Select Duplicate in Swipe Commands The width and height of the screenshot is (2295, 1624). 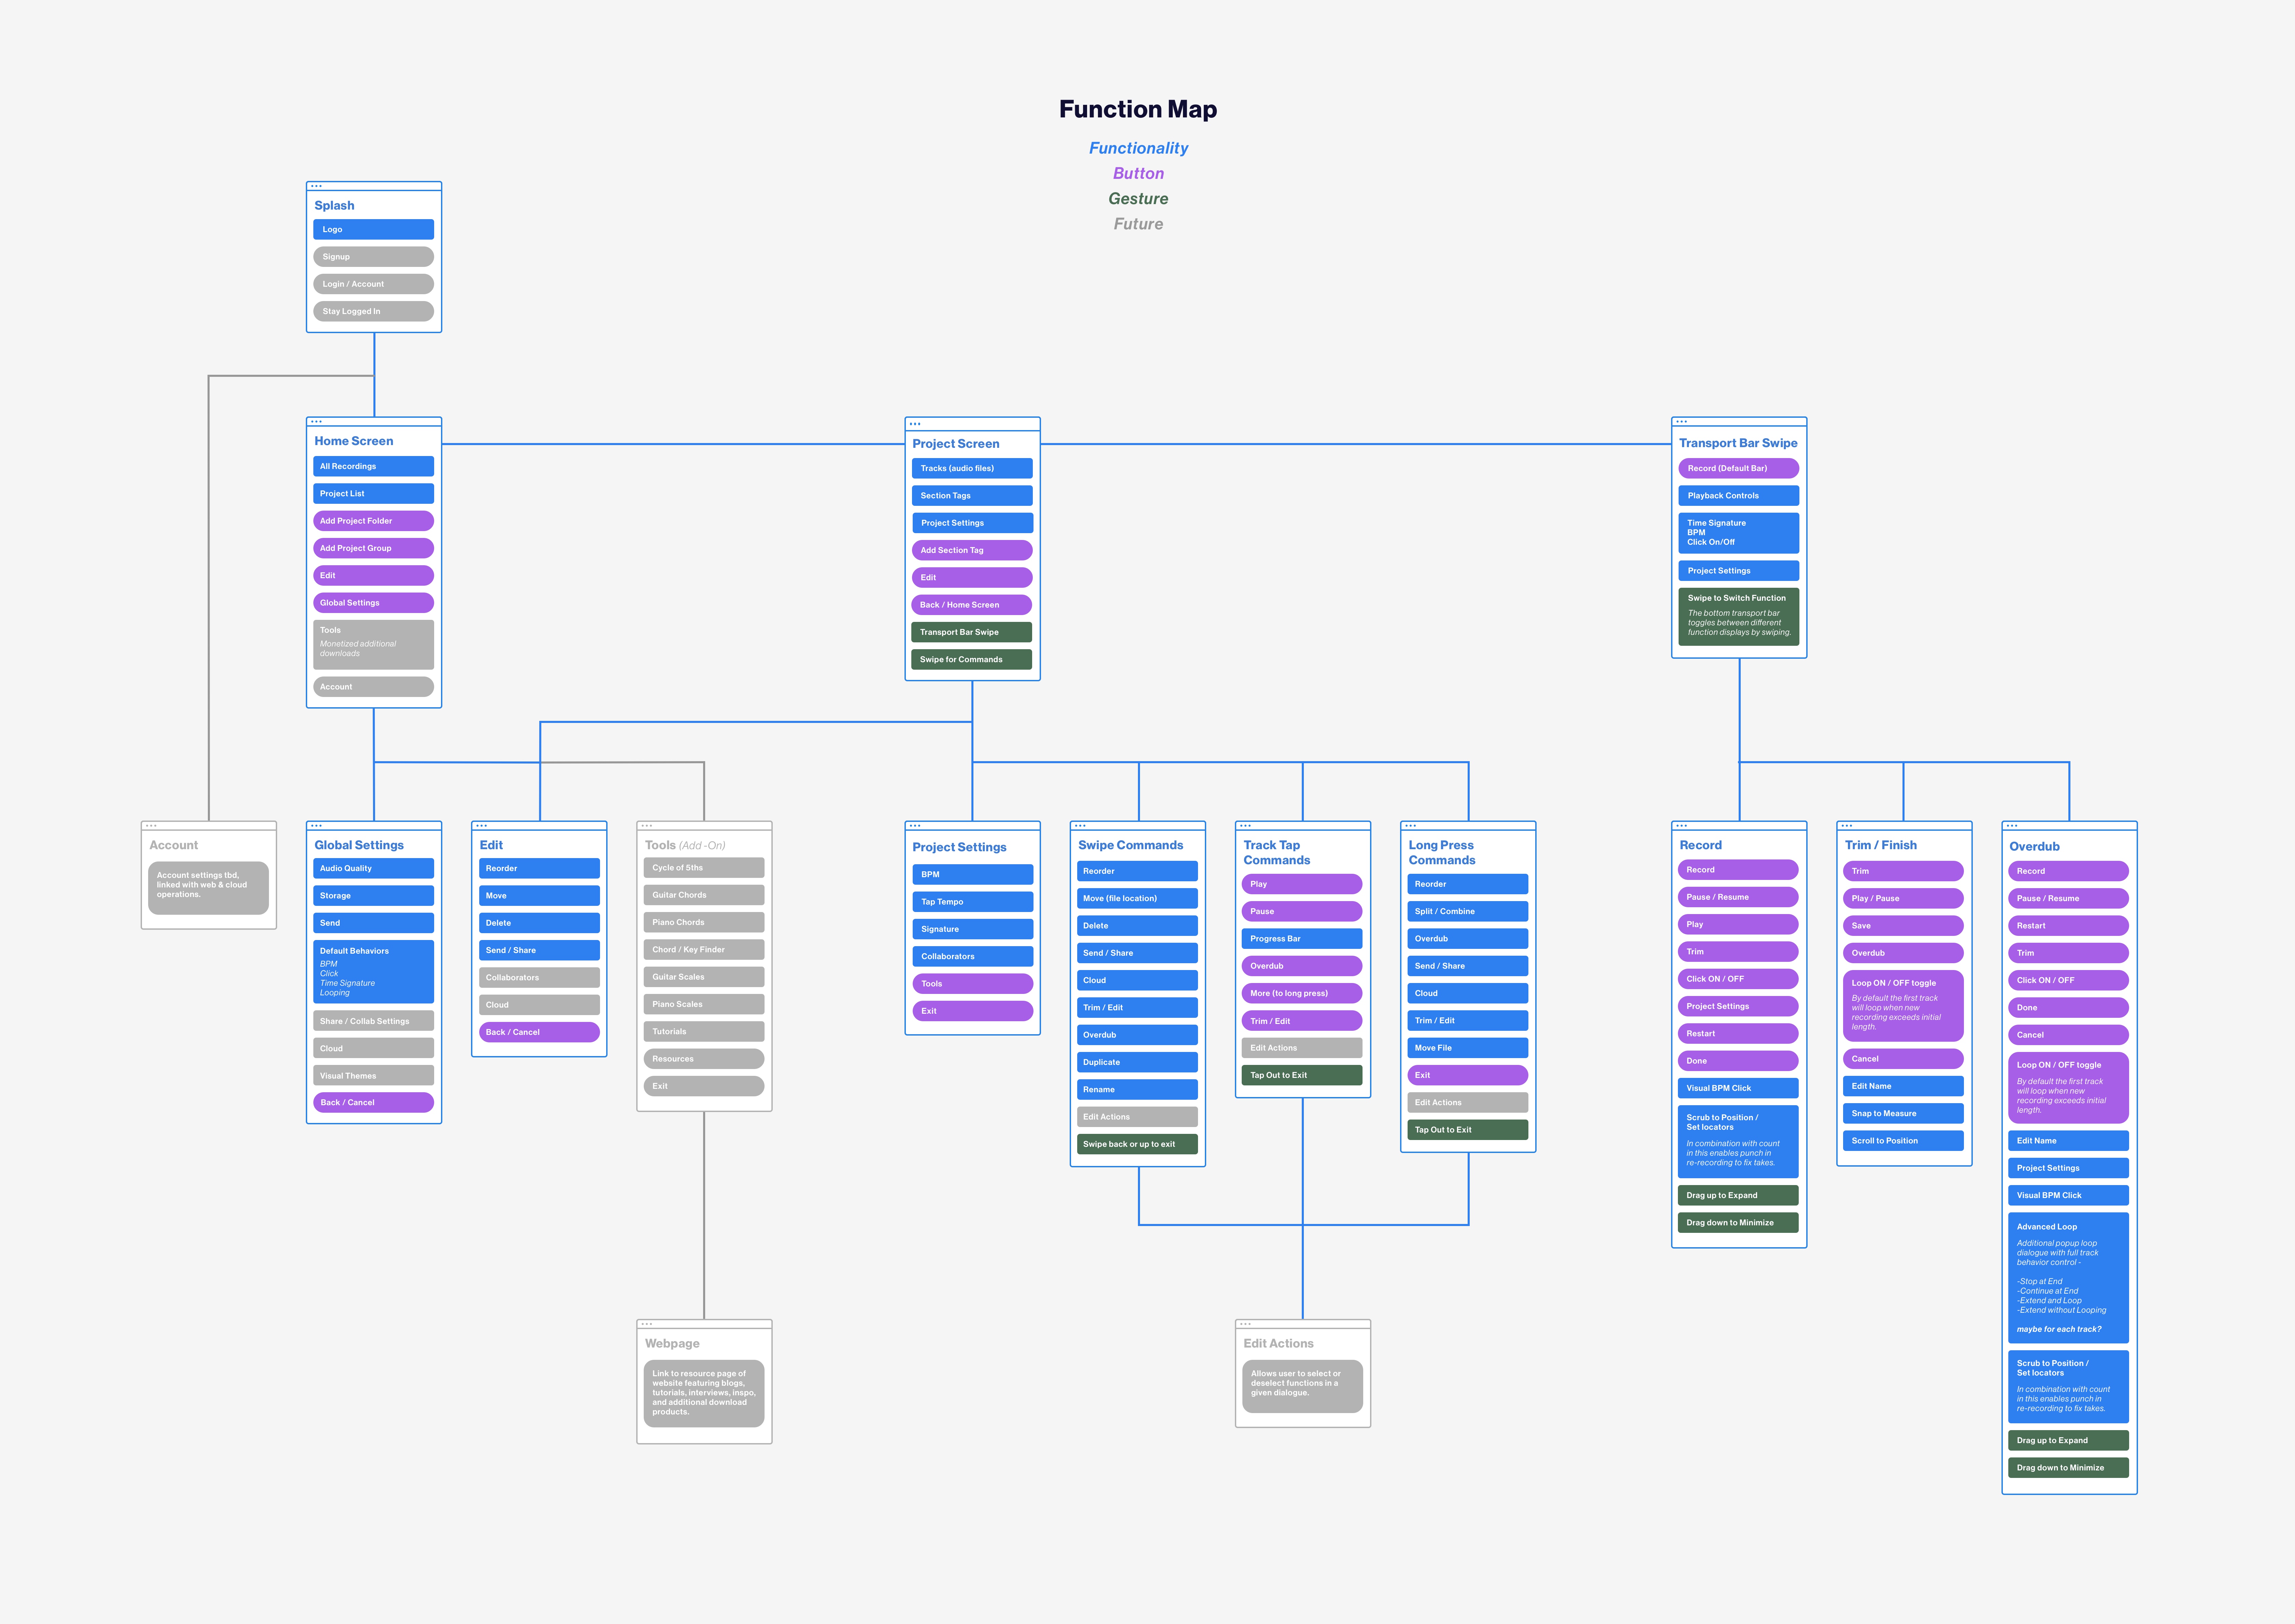(x=1137, y=1062)
